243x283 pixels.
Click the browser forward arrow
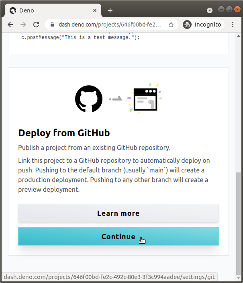point(23,25)
